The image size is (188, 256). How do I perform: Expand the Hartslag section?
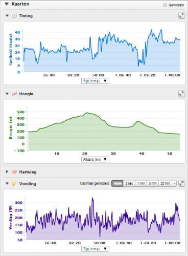click(x=7, y=172)
